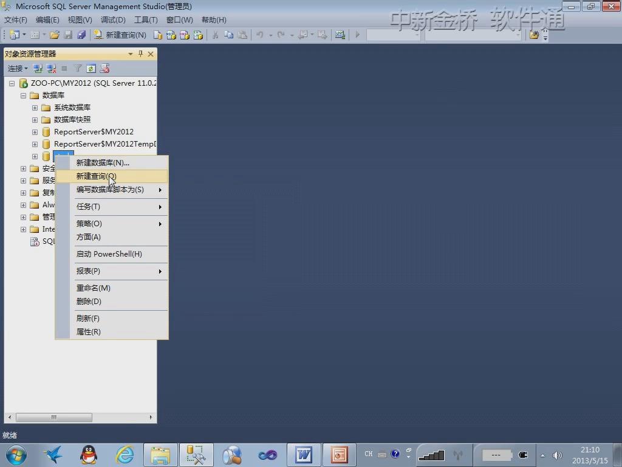This screenshot has height=467, width=622.
Task: Choose 新建查询(Q) from context menu
Action: 112,176
